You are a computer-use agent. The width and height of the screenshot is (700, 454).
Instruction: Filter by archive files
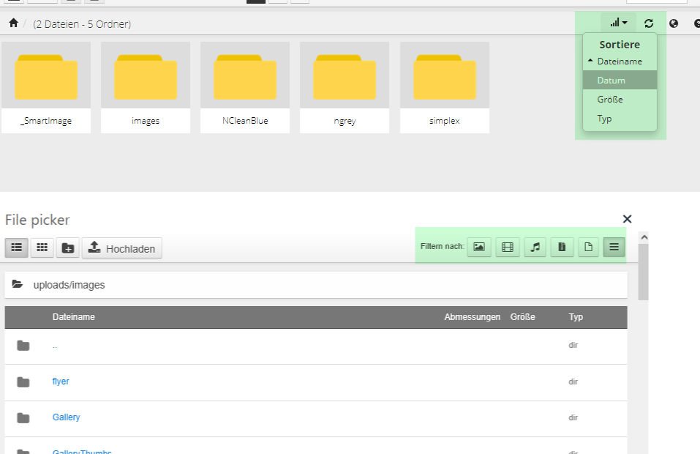(x=562, y=248)
